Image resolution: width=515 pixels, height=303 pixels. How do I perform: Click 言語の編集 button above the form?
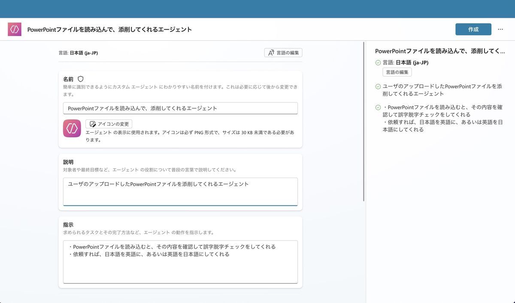283,53
